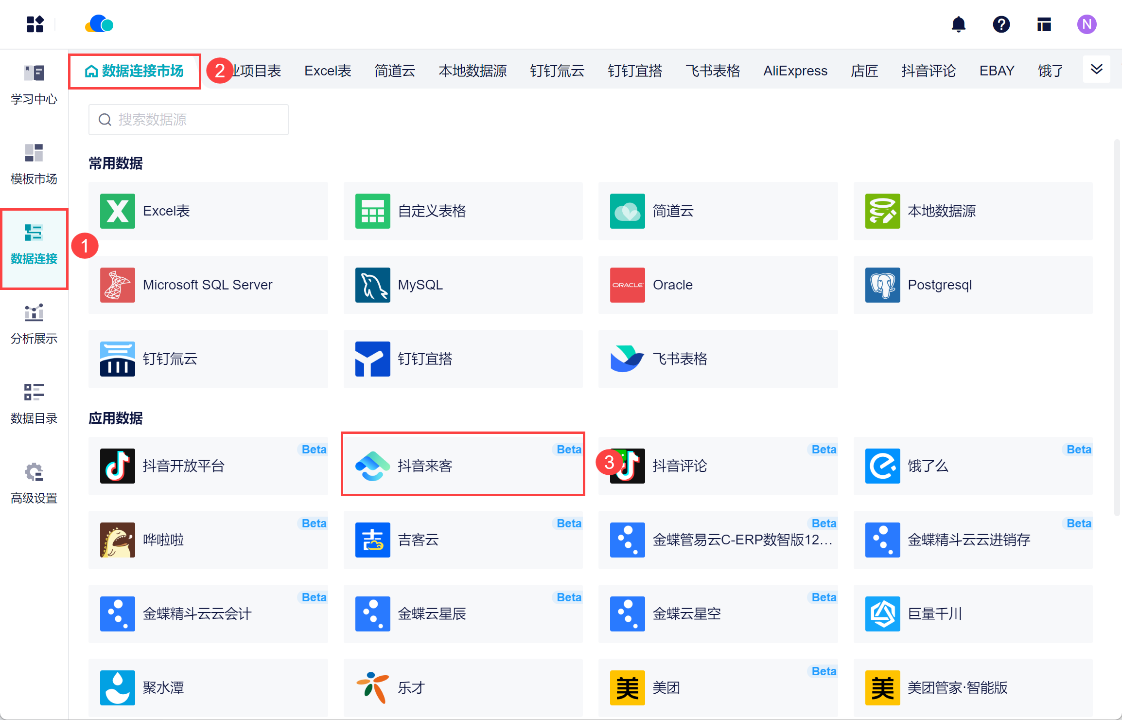Switch to the AliExpress tab
The height and width of the screenshot is (720, 1122).
pyautogui.click(x=795, y=71)
